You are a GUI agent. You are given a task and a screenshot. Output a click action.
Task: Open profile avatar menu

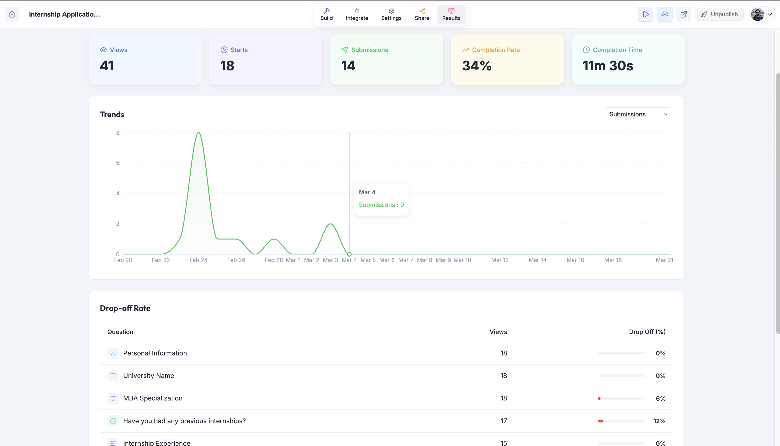tap(757, 14)
